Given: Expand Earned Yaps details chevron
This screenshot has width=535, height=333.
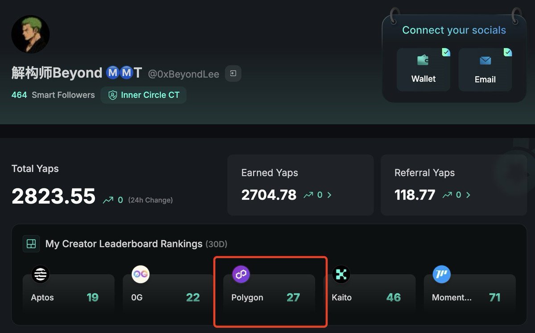Looking at the screenshot, I should click(x=329, y=195).
